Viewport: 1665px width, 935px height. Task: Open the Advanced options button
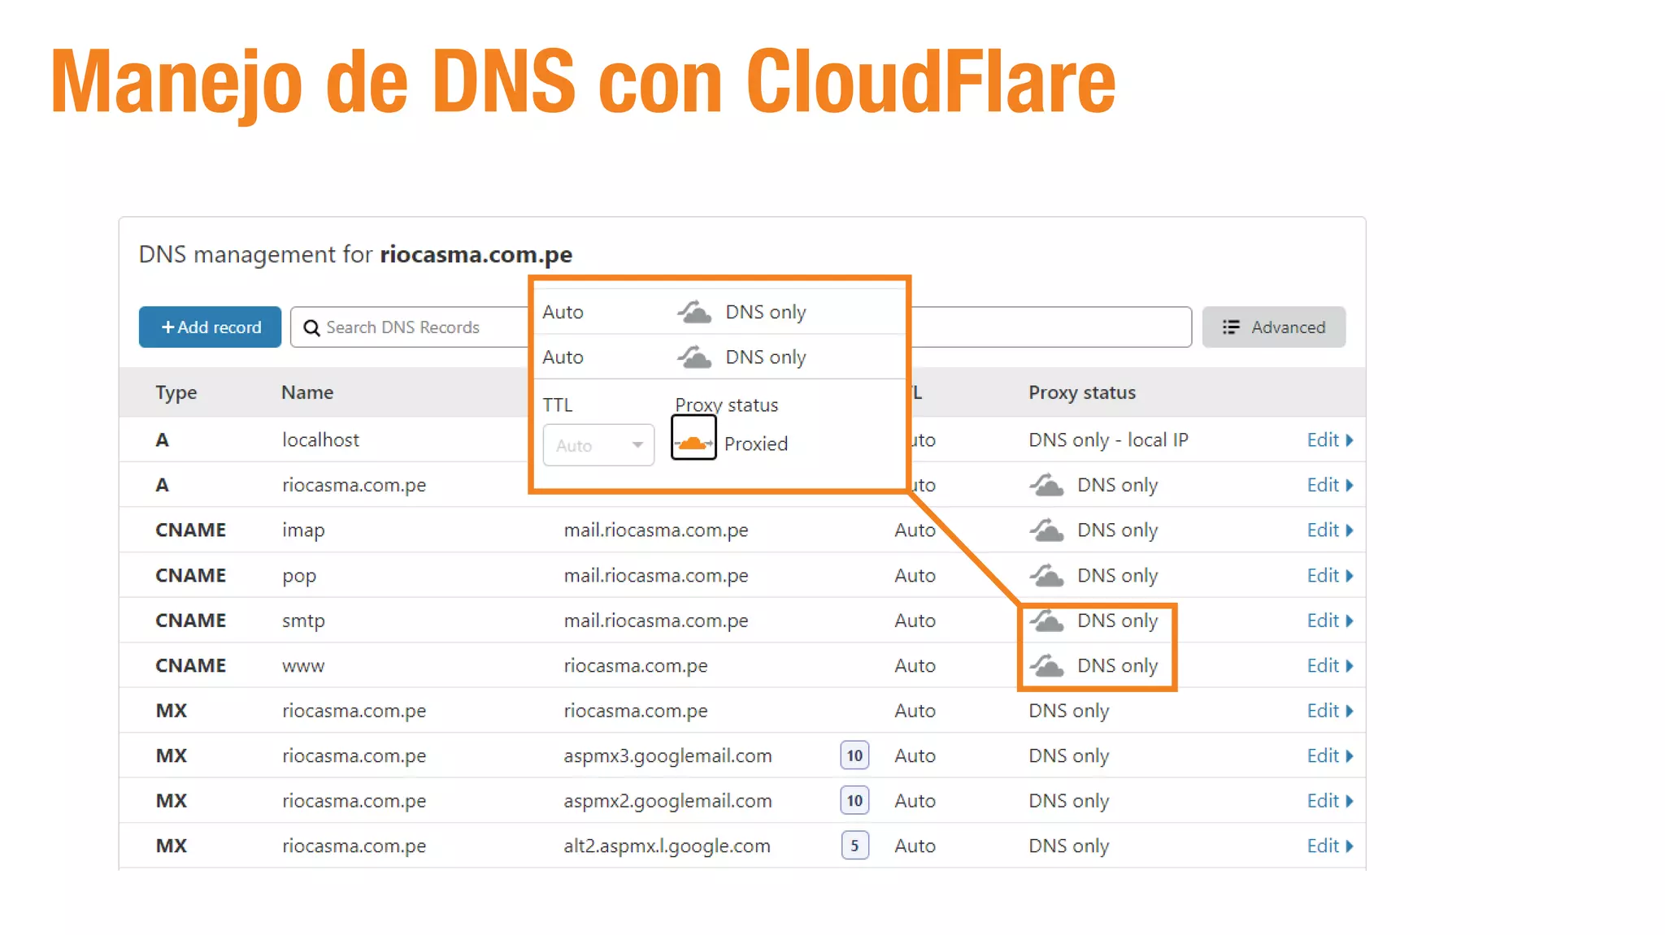click(1273, 327)
